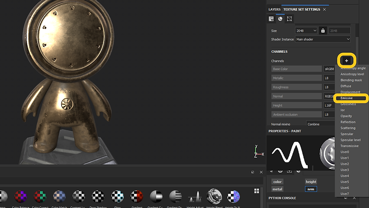This screenshot has height=208, width=369.
Task: Choose Reflection from the channel menu
Action: (x=348, y=122)
